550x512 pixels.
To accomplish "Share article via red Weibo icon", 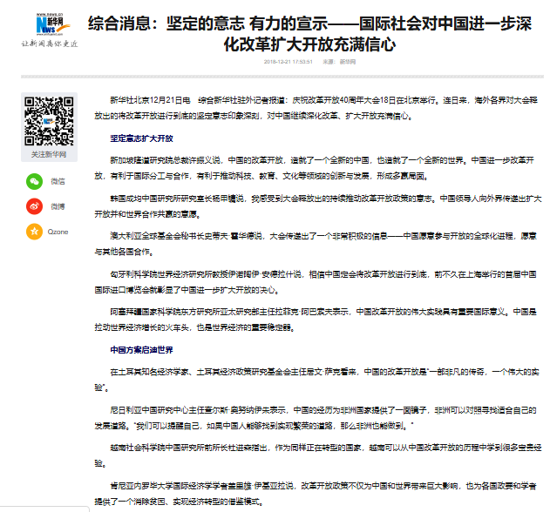I will point(34,206).
